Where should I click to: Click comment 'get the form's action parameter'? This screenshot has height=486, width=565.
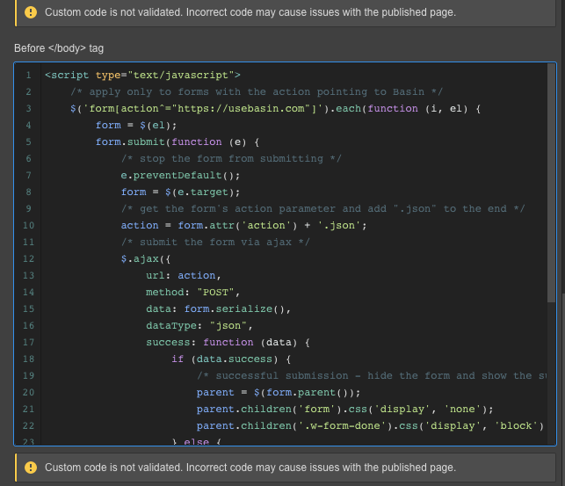click(x=322, y=208)
